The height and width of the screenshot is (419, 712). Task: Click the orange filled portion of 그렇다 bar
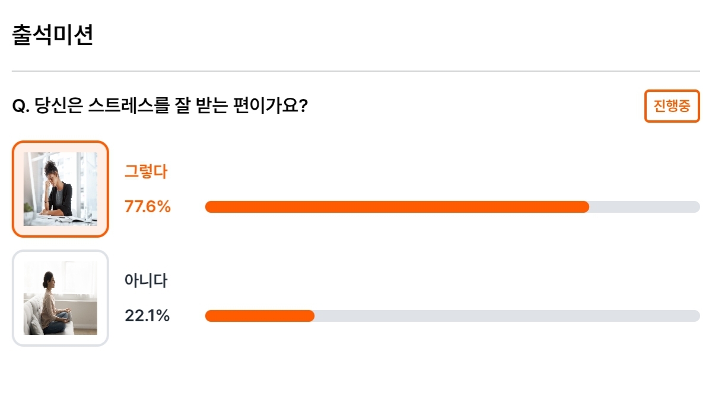tap(398, 207)
